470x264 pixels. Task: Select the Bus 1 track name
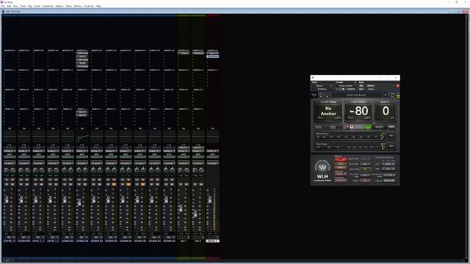click(184, 241)
